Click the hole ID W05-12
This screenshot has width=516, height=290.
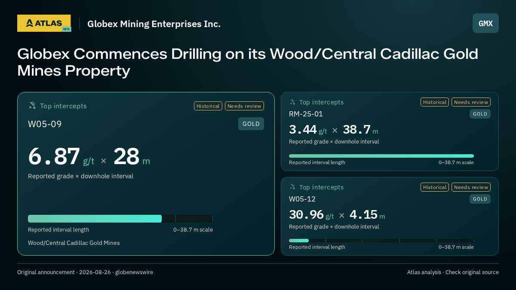pyautogui.click(x=302, y=199)
